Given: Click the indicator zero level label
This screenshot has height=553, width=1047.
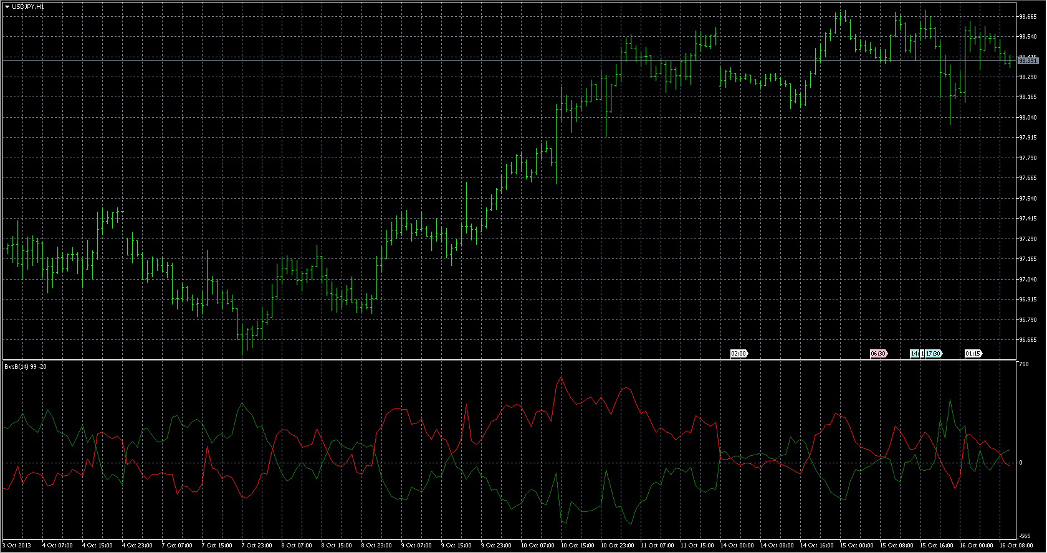Looking at the screenshot, I should (x=1021, y=463).
